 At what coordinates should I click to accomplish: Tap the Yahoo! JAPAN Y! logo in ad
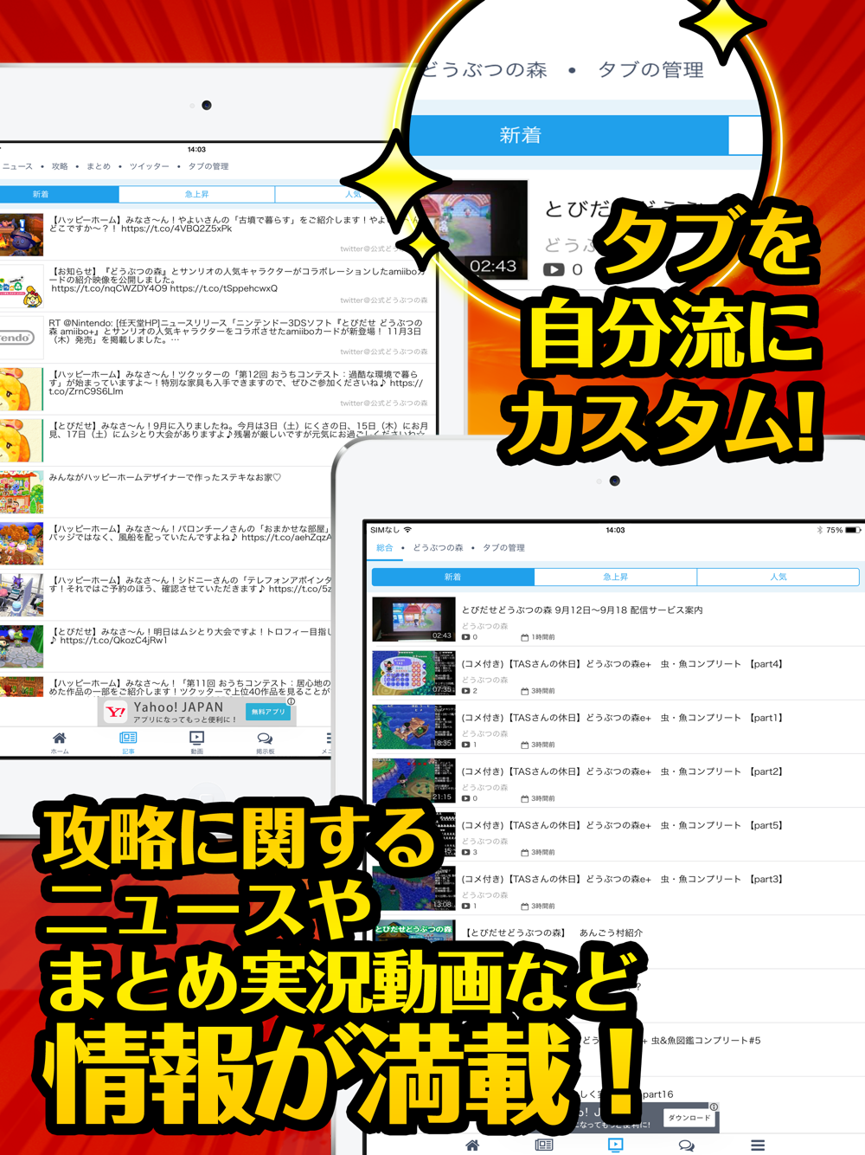(x=115, y=713)
